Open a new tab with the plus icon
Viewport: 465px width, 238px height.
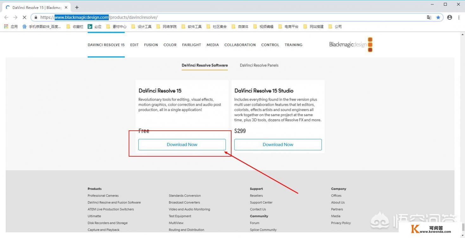(x=77, y=7)
